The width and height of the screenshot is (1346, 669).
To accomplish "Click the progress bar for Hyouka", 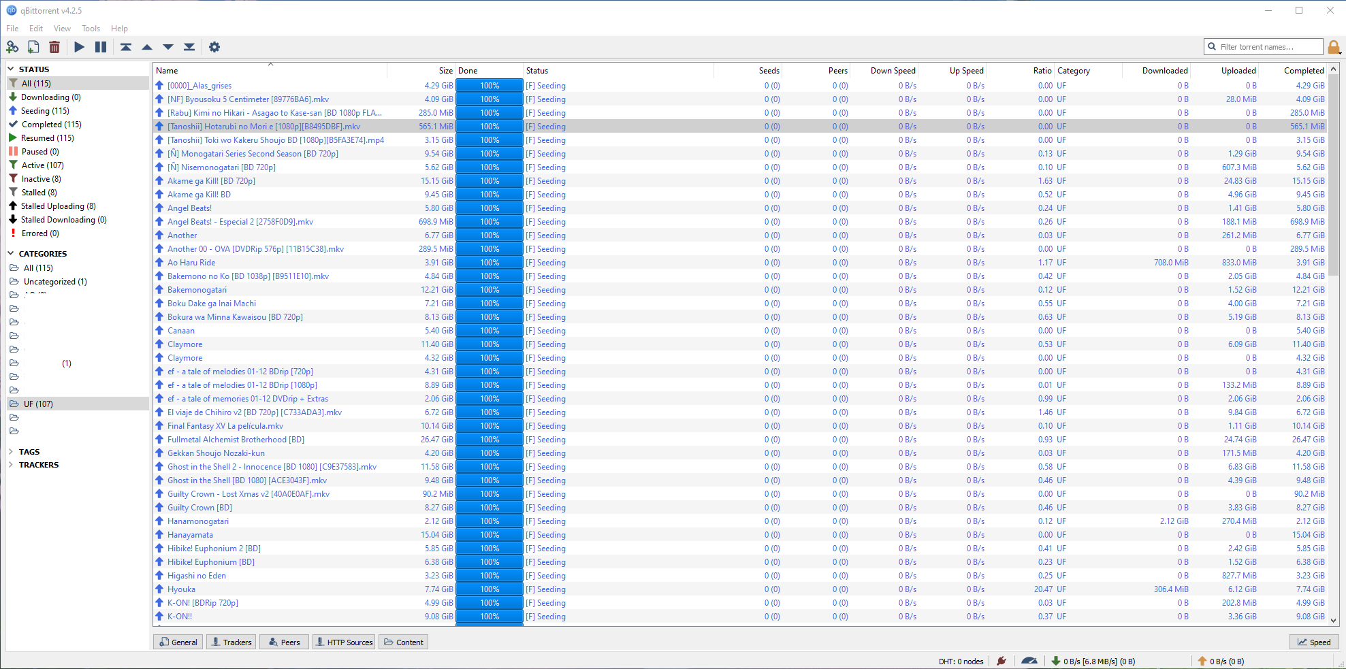I will [x=490, y=589].
